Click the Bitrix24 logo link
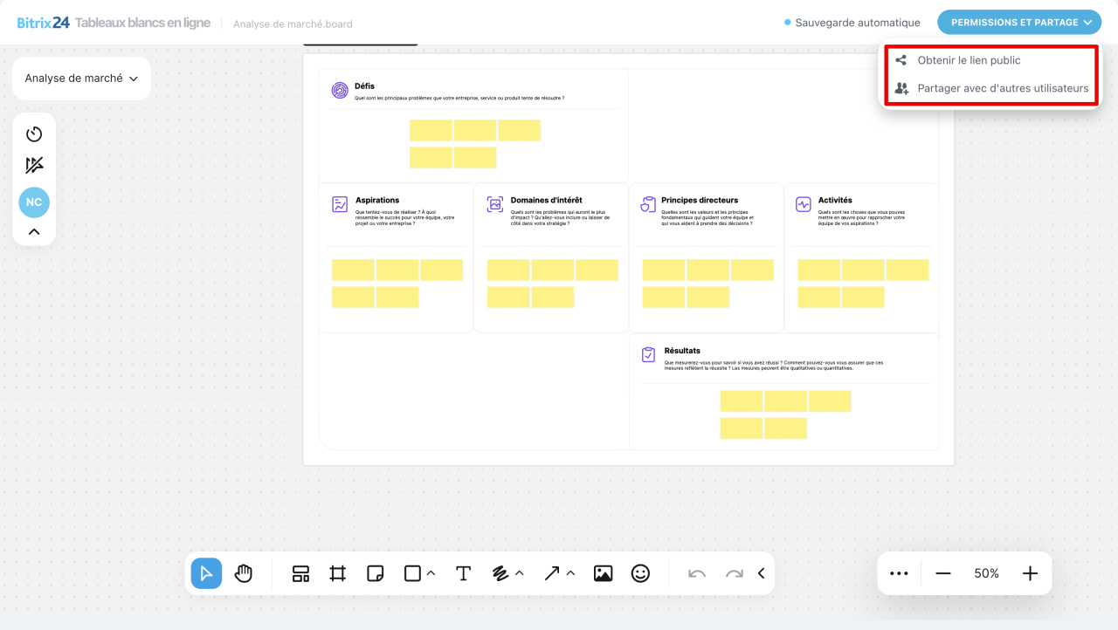Screen dimensions: 1118x630 coord(44,23)
